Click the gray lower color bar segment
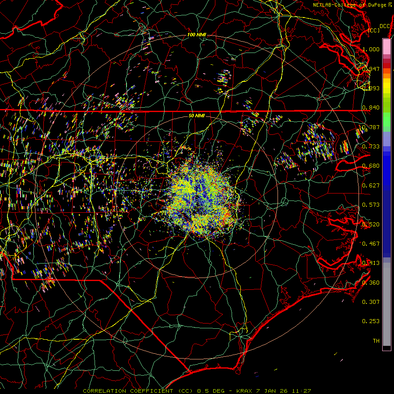The image size is (394, 394). pyautogui.click(x=387, y=304)
